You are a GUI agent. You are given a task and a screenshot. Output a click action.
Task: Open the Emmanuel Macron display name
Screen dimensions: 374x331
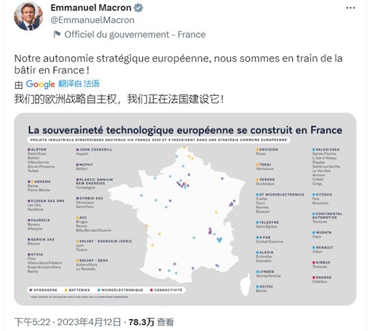90,8
